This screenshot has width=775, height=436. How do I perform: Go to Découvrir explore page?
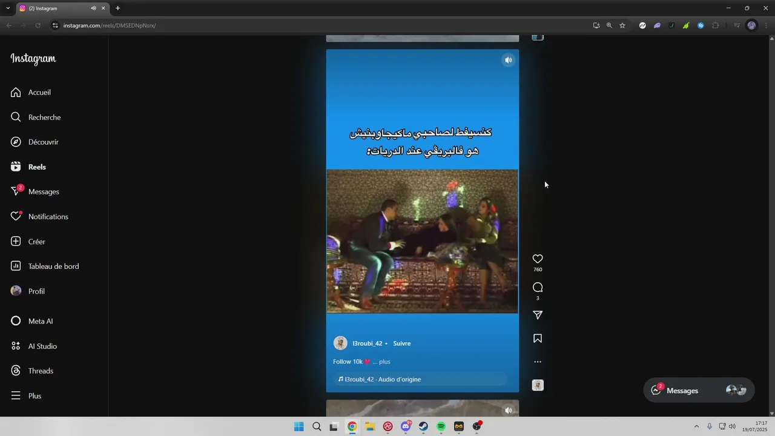pos(35,142)
